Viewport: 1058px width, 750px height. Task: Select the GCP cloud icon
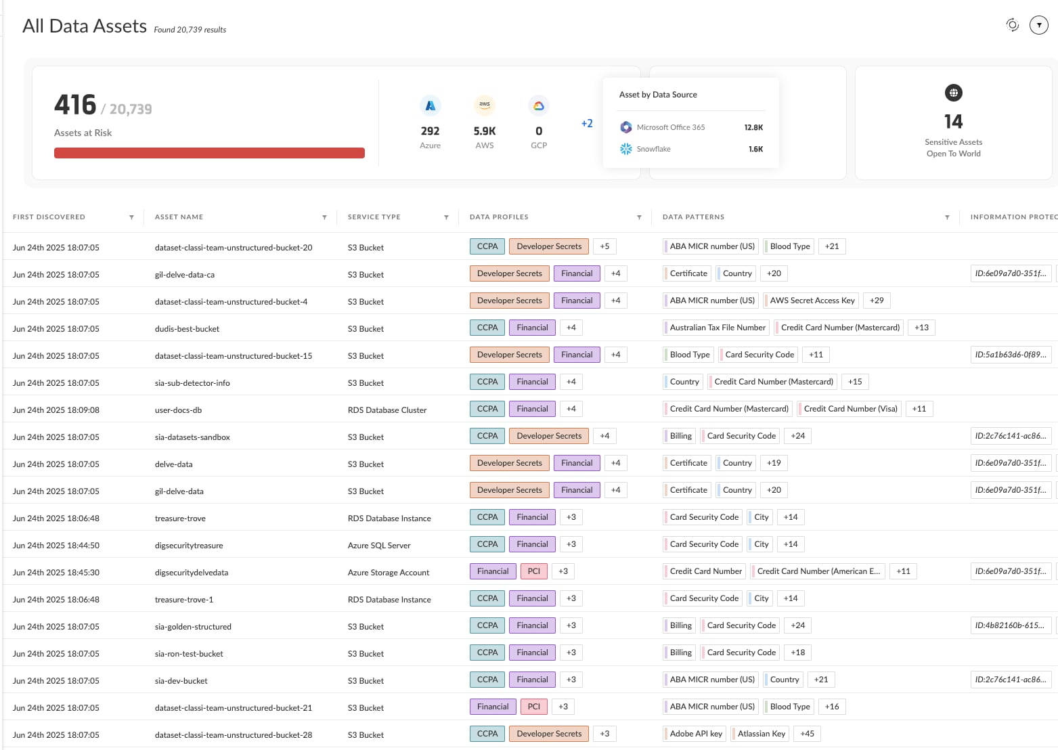point(538,106)
